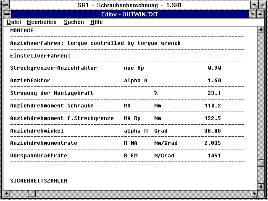Viewport: 268px width, 201px height.
Task: Click the horizontal scrollbar thumb
Action: pyautogui.click(x=32, y=193)
